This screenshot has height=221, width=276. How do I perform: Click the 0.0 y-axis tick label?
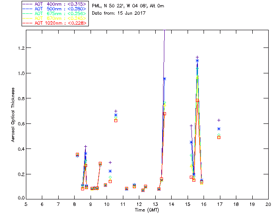point(21,198)
